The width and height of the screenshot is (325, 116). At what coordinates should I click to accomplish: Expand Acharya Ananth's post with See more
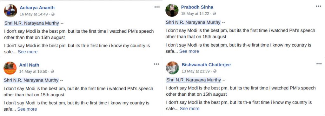[x=28, y=52]
